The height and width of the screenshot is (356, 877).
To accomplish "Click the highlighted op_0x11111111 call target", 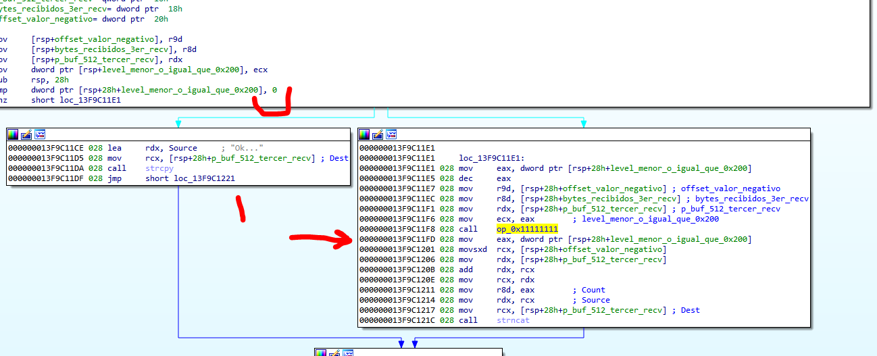I will point(527,229).
